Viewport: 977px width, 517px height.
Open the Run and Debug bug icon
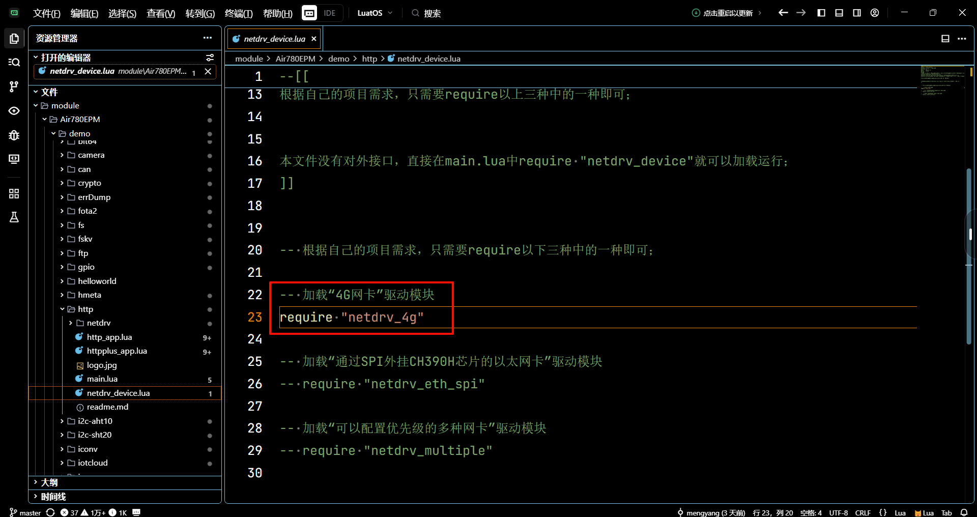14,135
